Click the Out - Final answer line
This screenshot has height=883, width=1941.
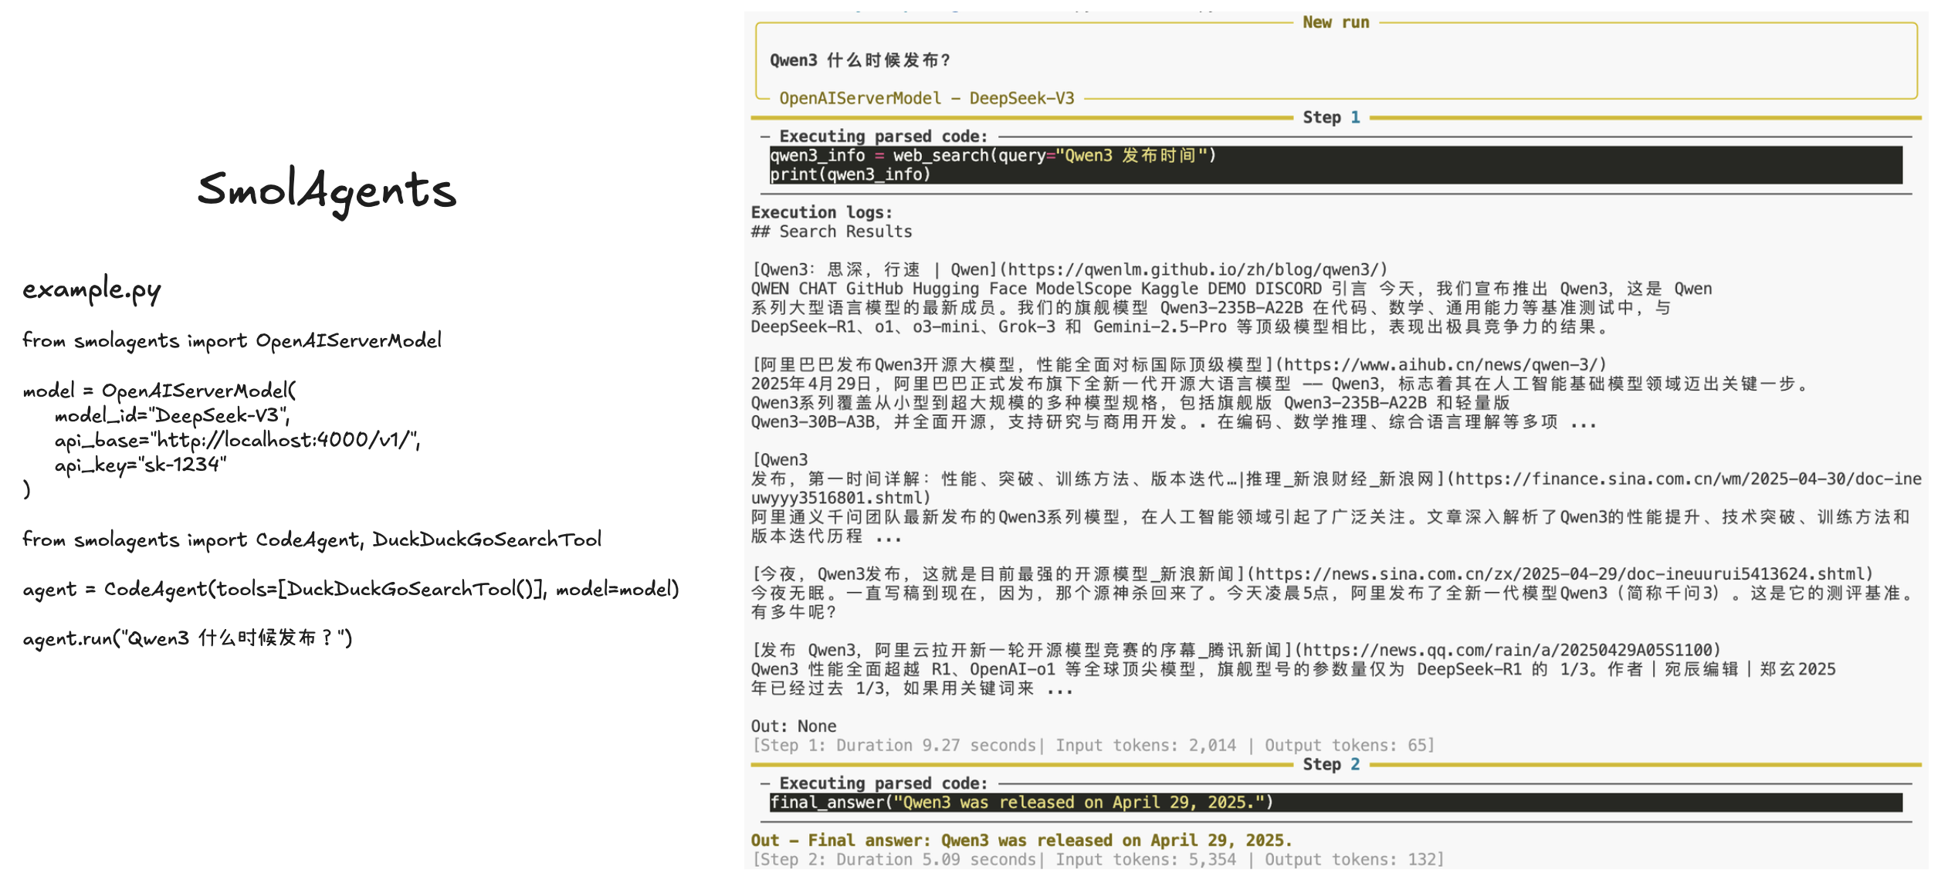1021,840
